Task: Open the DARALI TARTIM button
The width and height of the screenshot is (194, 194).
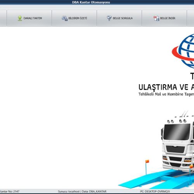Action: point(29,18)
